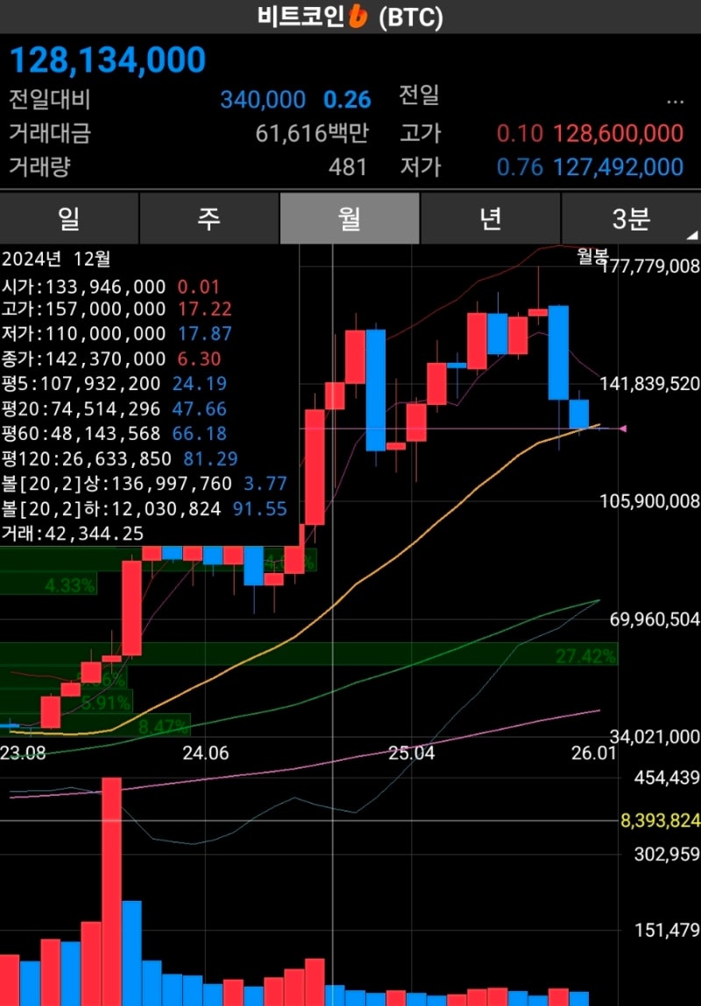
Task: Tap the yellow 8,393,824 volume value
Action: pyautogui.click(x=661, y=820)
